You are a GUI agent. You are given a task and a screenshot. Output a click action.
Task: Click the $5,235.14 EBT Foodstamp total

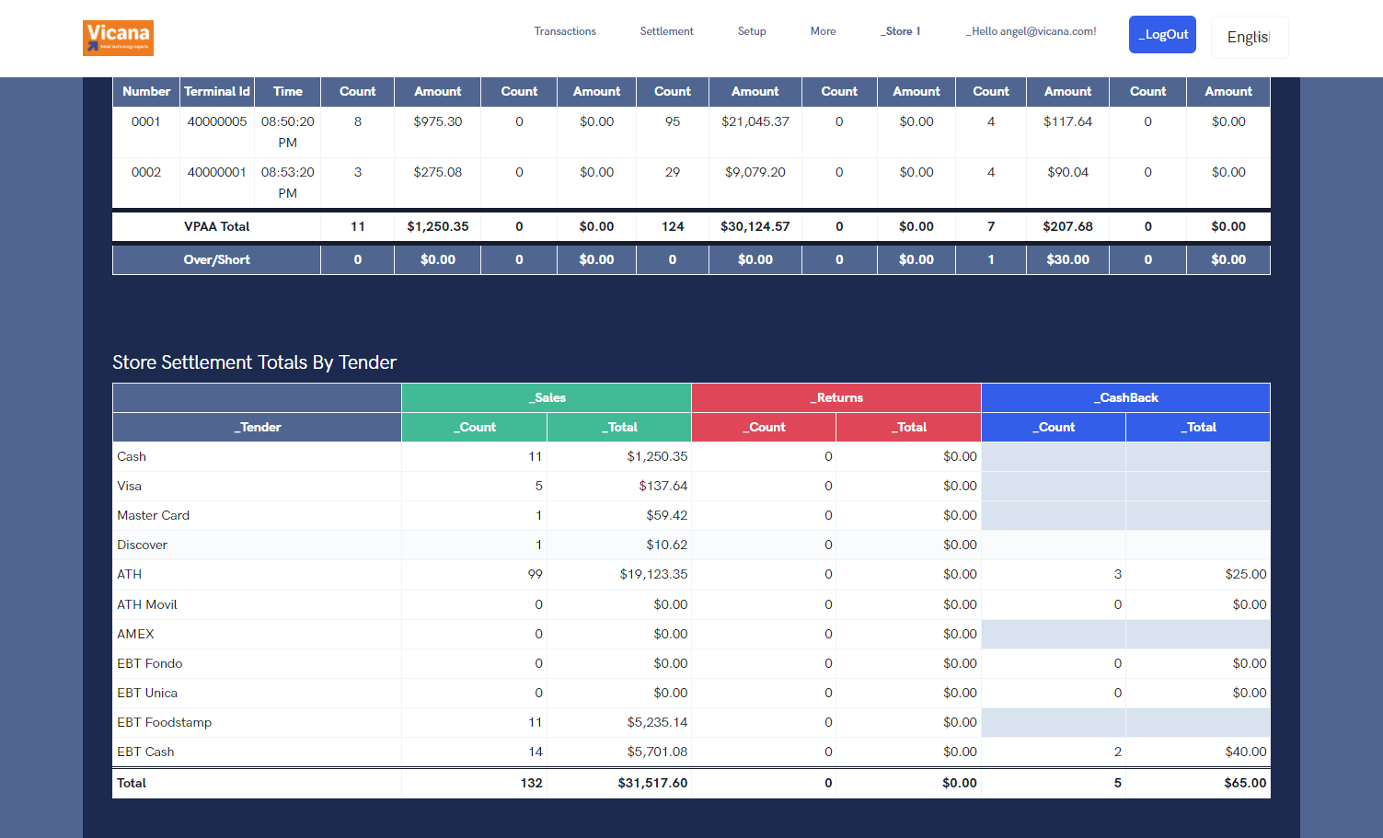pos(657,722)
